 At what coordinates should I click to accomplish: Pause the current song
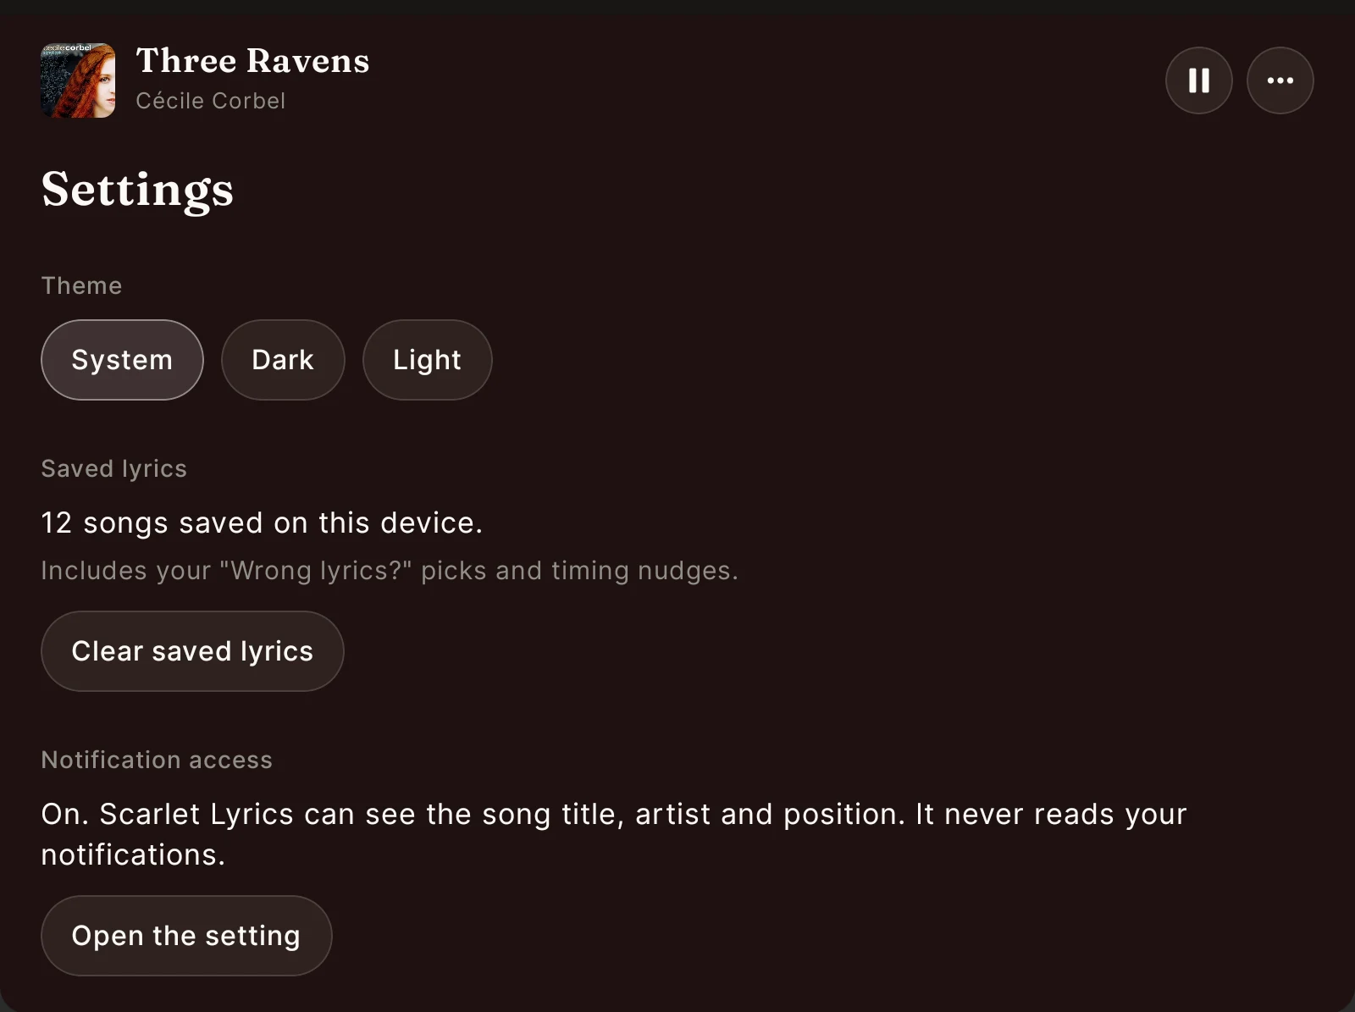[x=1198, y=80]
